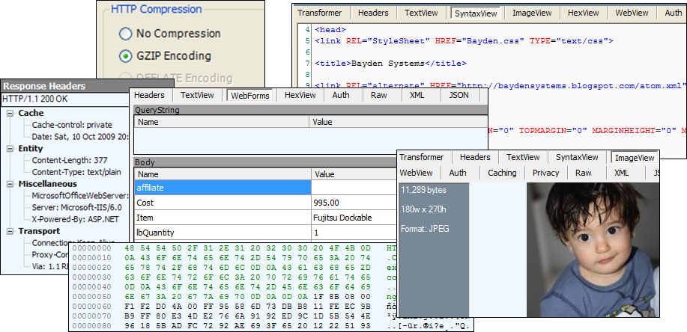Open the ImageView tab above the photo
The image size is (687, 332).
pyautogui.click(x=635, y=158)
